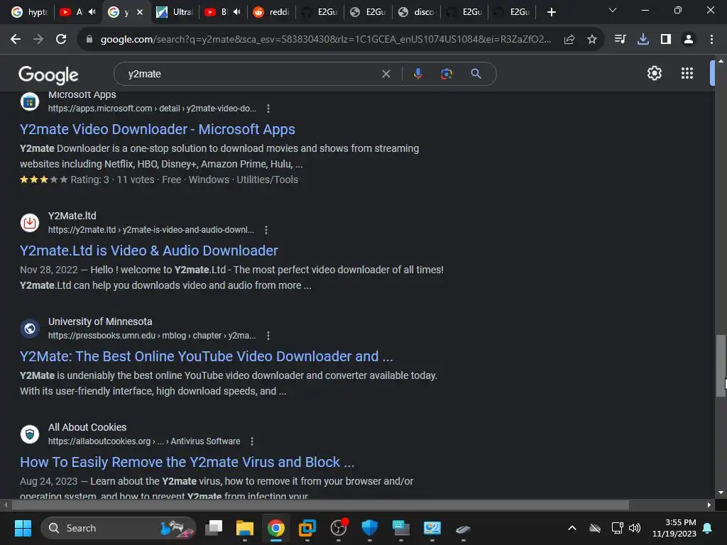Clear the search query with the X
The height and width of the screenshot is (545, 727).
[x=386, y=74]
